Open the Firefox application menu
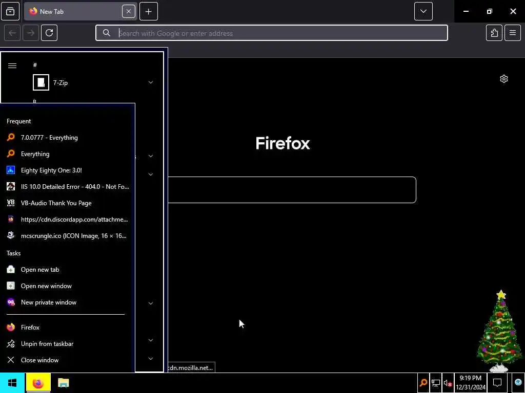 pos(513,33)
